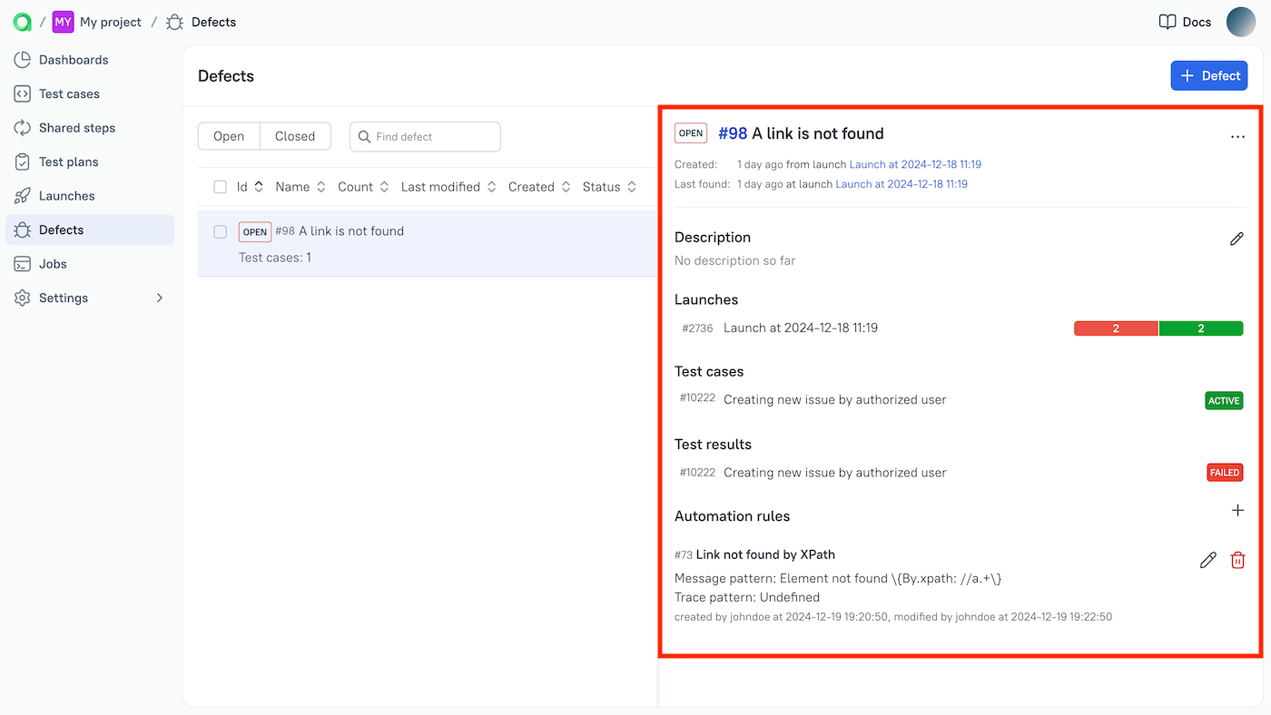Open Launches in the sidebar
This screenshot has width=1271, height=715.
click(x=66, y=196)
